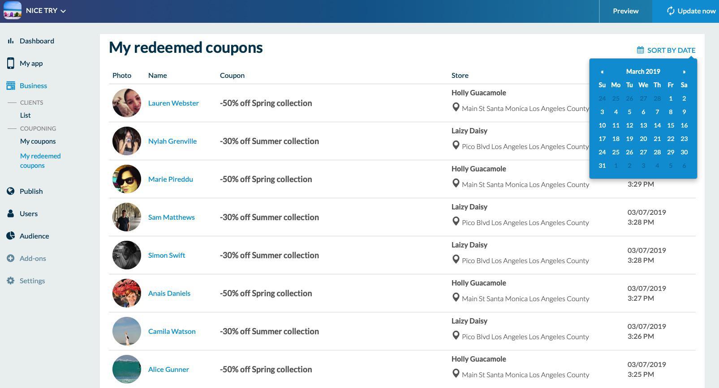Screen dimensions: 719x388
Task: Click the Business storefront icon
Action: 10,85
